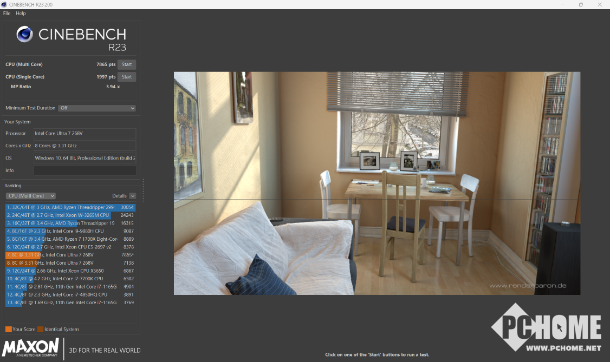Screen dimensions: 610x362
Task: Click the Info input field
Action: [x=85, y=170]
